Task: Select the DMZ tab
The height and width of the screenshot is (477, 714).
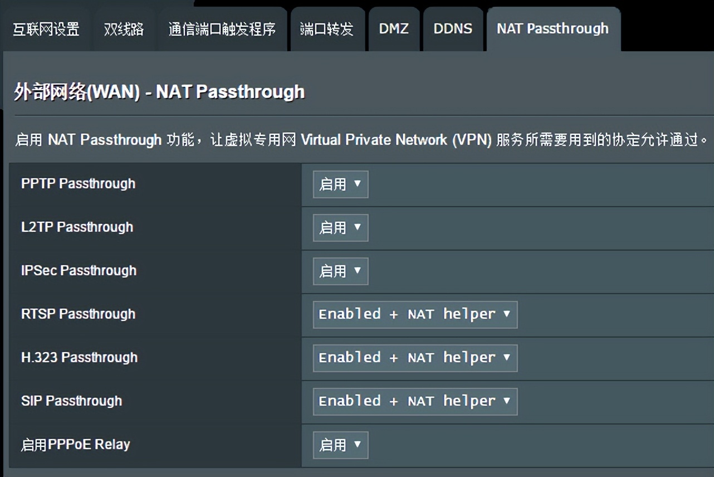Action: pos(394,30)
